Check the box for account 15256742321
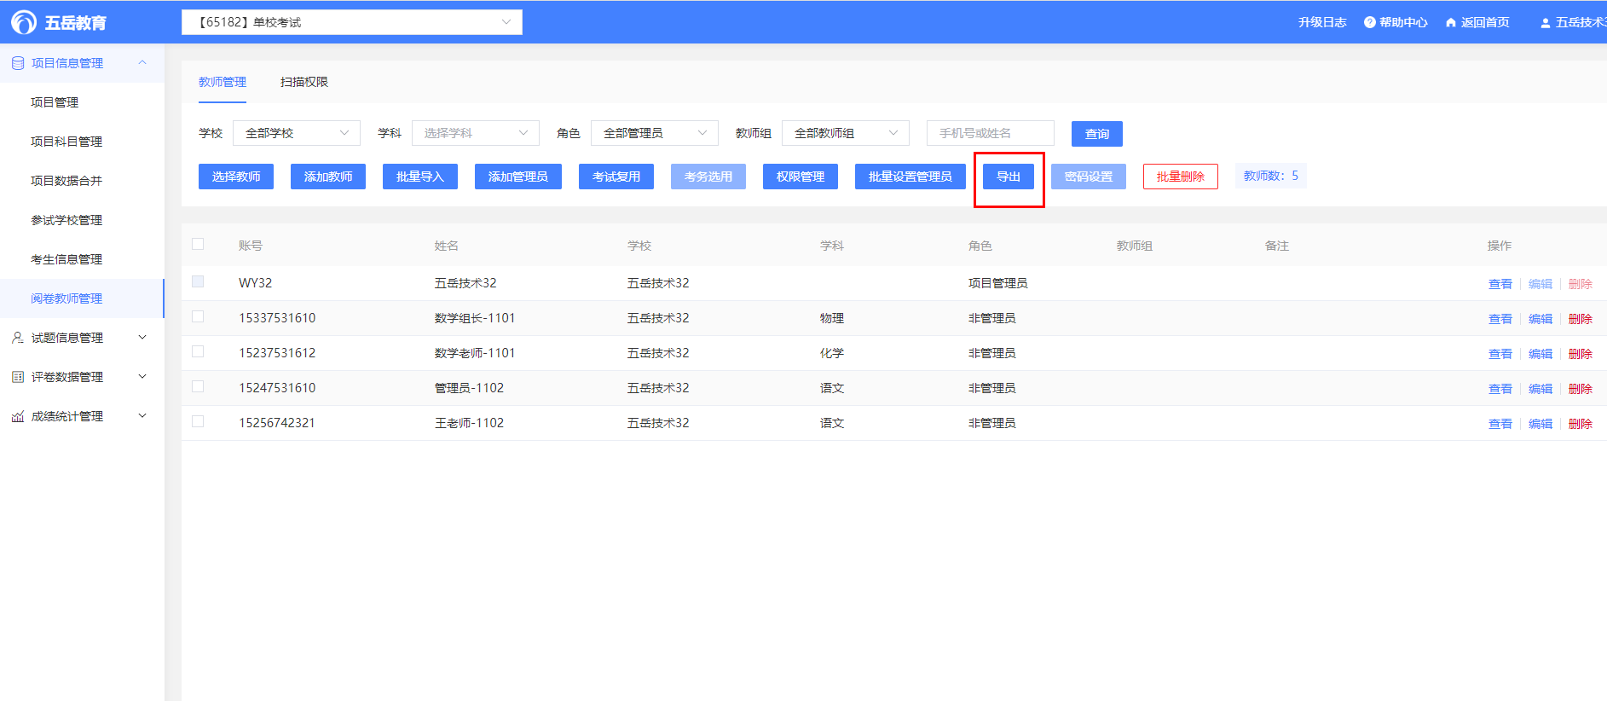 coord(198,421)
